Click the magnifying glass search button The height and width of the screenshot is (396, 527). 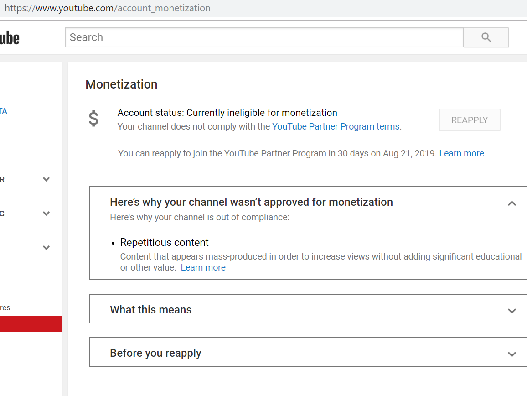tap(486, 37)
